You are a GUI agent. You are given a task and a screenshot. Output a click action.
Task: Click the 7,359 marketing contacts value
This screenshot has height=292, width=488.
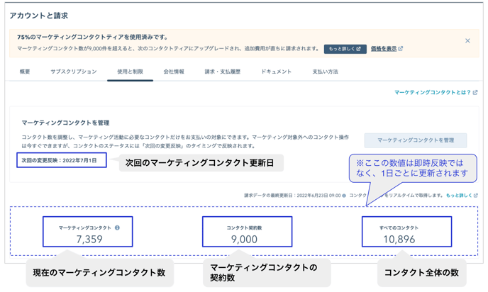[x=89, y=239]
